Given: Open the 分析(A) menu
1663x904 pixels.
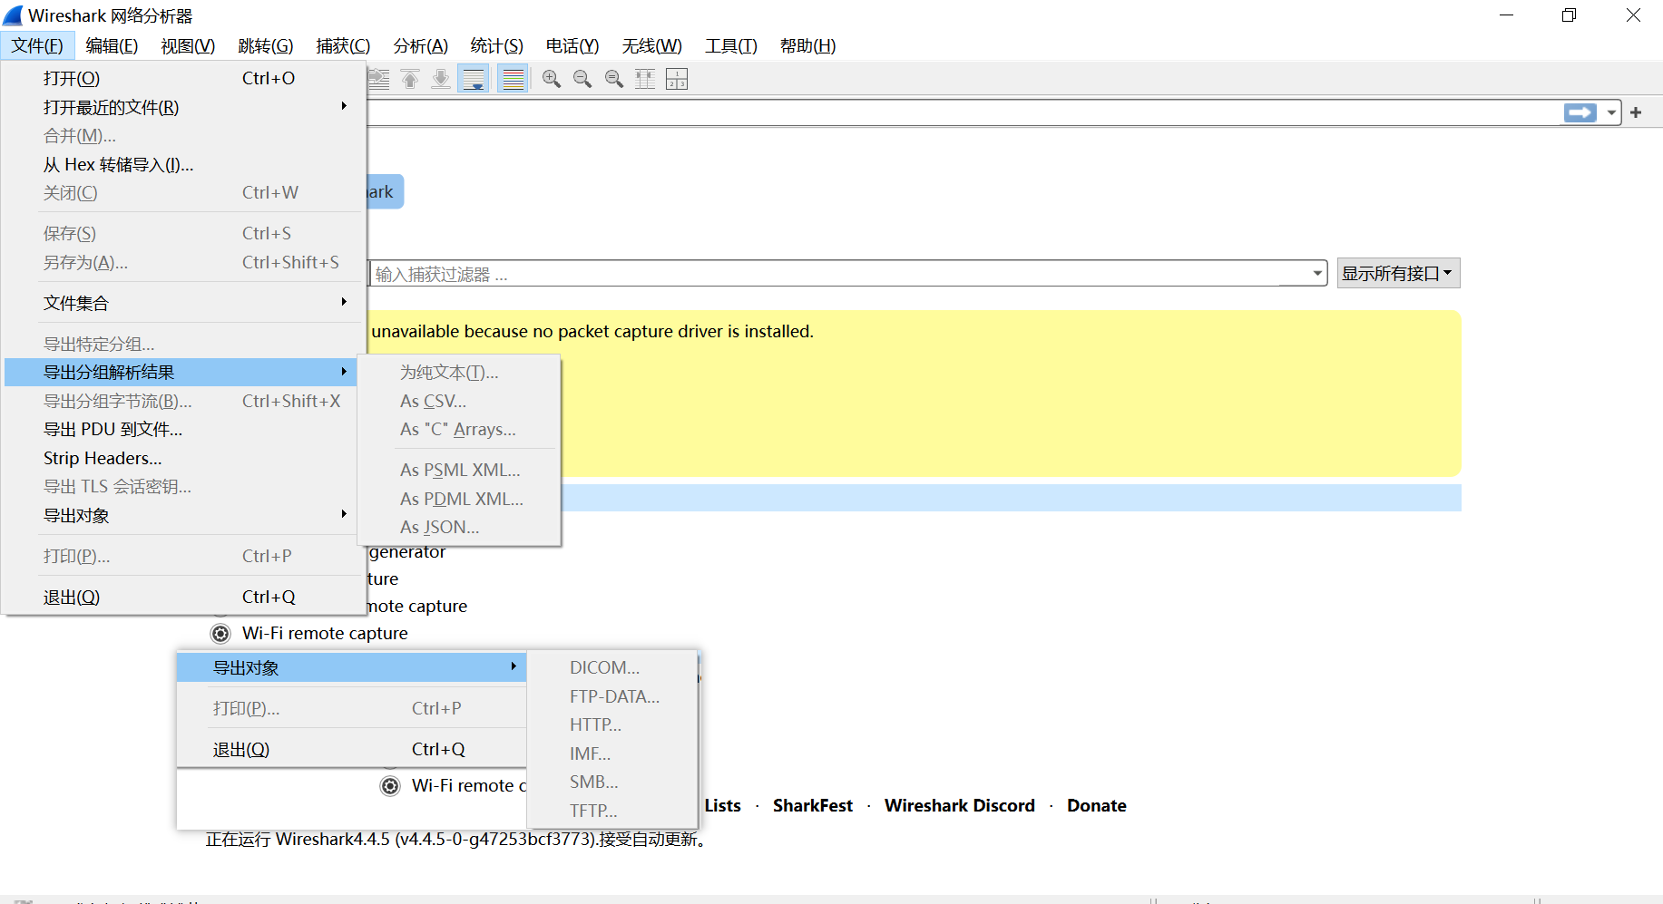Looking at the screenshot, I should 421,45.
